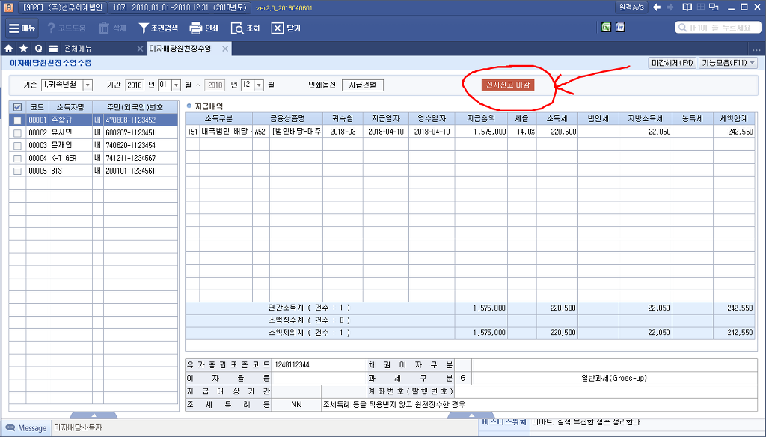The width and height of the screenshot is (766, 437).
Task: Close the 전체메뉴 tab
Action: pyautogui.click(x=140, y=49)
